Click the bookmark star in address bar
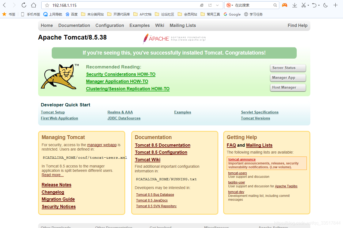Image resolution: width=343 pixels, height=228 pixels. [x=47, y=5]
